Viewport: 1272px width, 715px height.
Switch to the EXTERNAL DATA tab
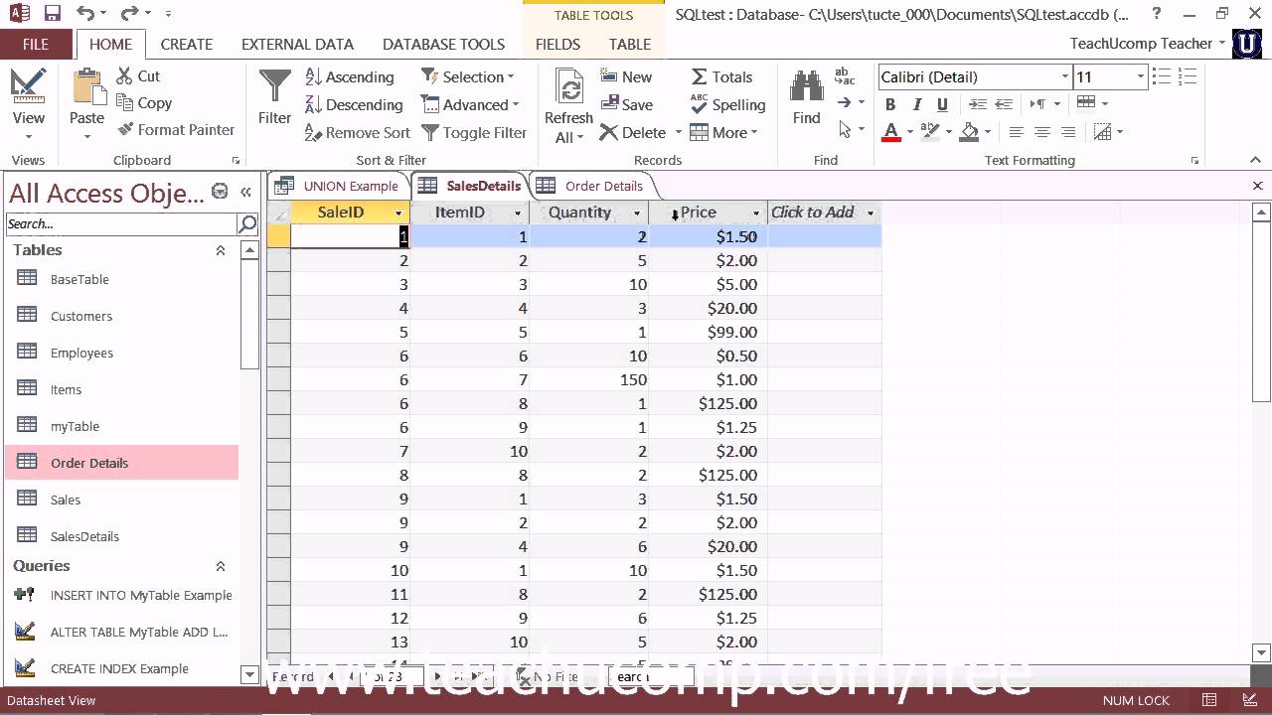pyautogui.click(x=297, y=44)
